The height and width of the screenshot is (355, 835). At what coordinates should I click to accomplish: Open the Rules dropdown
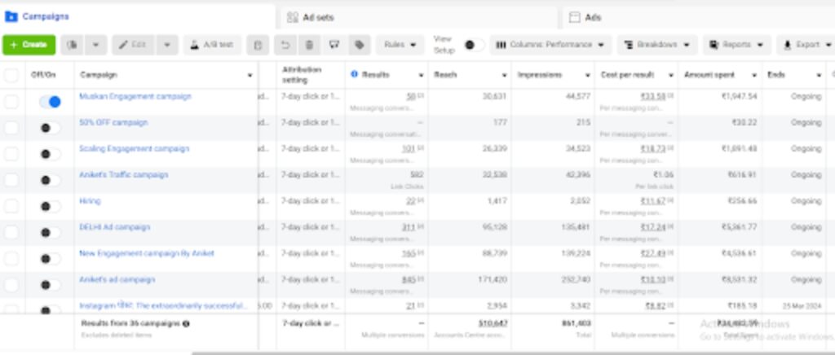(400, 45)
